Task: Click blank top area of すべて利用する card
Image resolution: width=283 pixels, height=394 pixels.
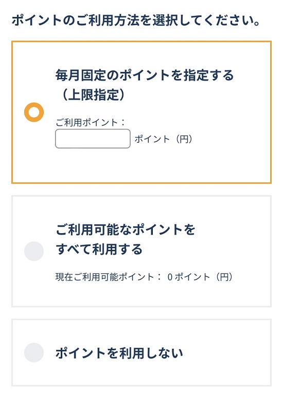Action: point(141,209)
